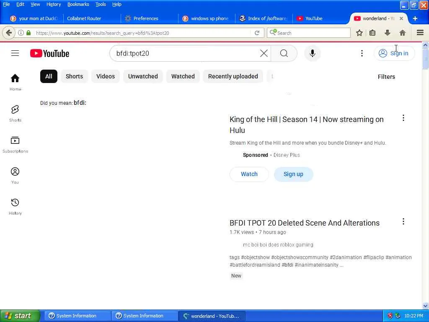Switch to 'your mom at DuckD' tab
Screen dimensions: 429x322
34,18
